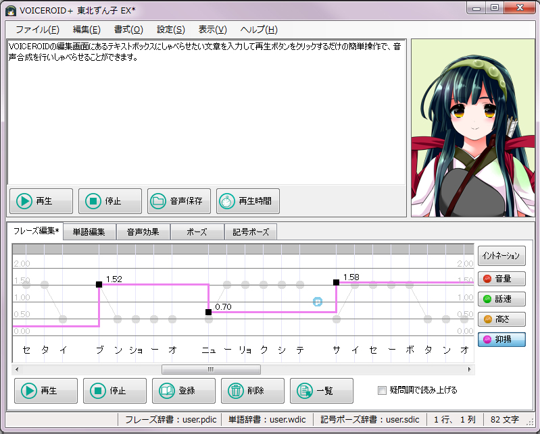The height and width of the screenshot is (434, 540).
Task: Open the ヘルプ(H) menu
Action: tap(259, 30)
